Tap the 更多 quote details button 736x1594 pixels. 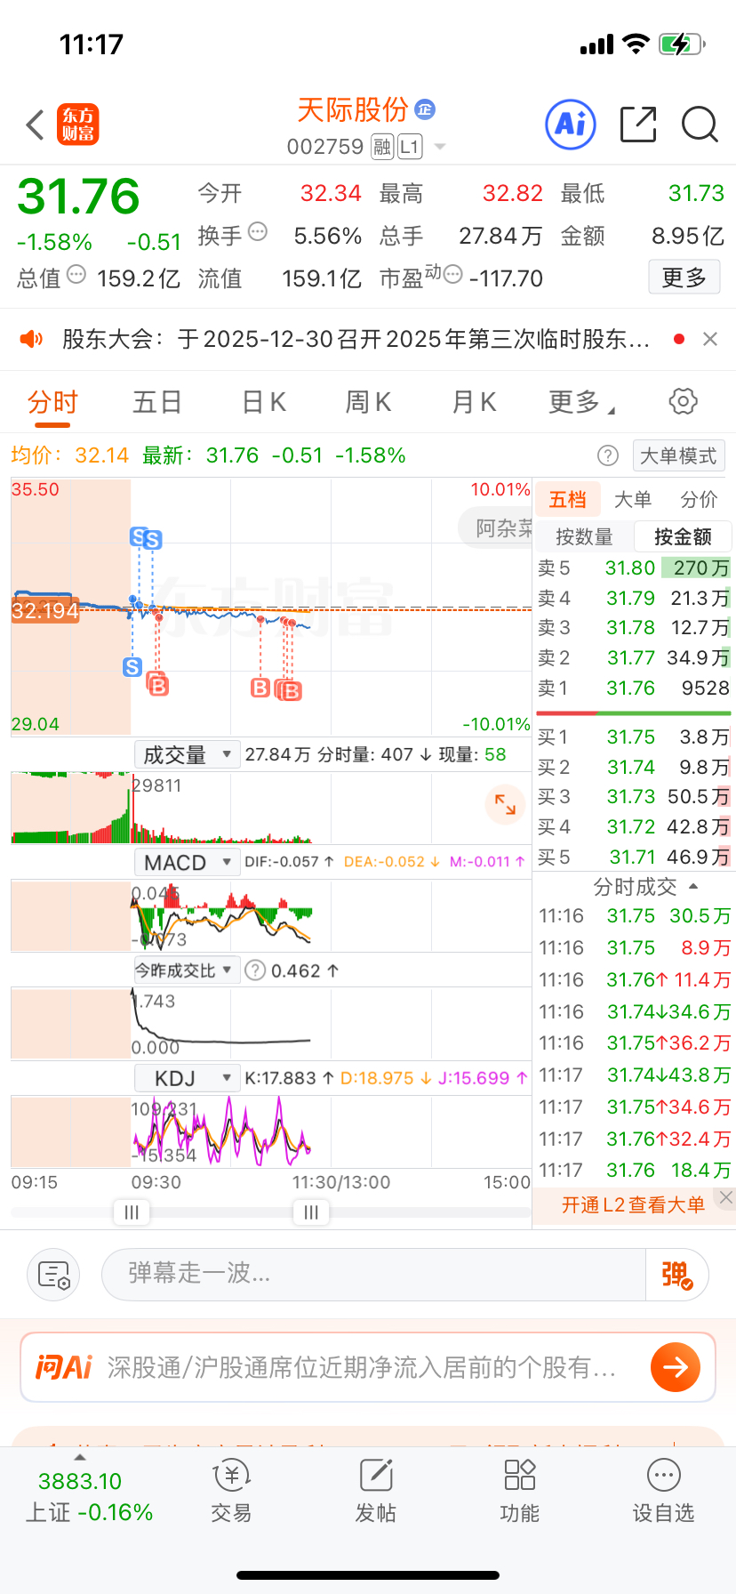pyautogui.click(x=684, y=278)
